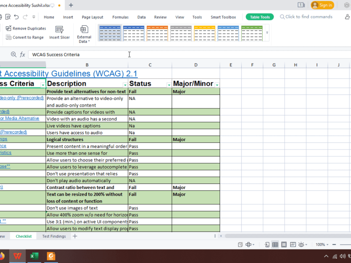This screenshot has height=263, width=351.
Task: Click Remove Duplicates
Action: (26, 28)
